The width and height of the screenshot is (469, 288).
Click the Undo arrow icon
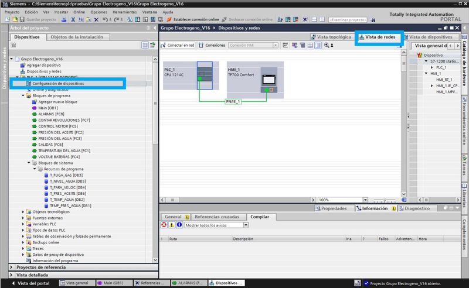[x=106, y=19]
